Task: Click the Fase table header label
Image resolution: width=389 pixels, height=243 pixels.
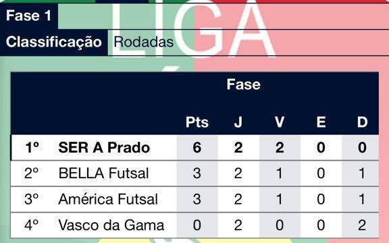Action: click(x=243, y=84)
